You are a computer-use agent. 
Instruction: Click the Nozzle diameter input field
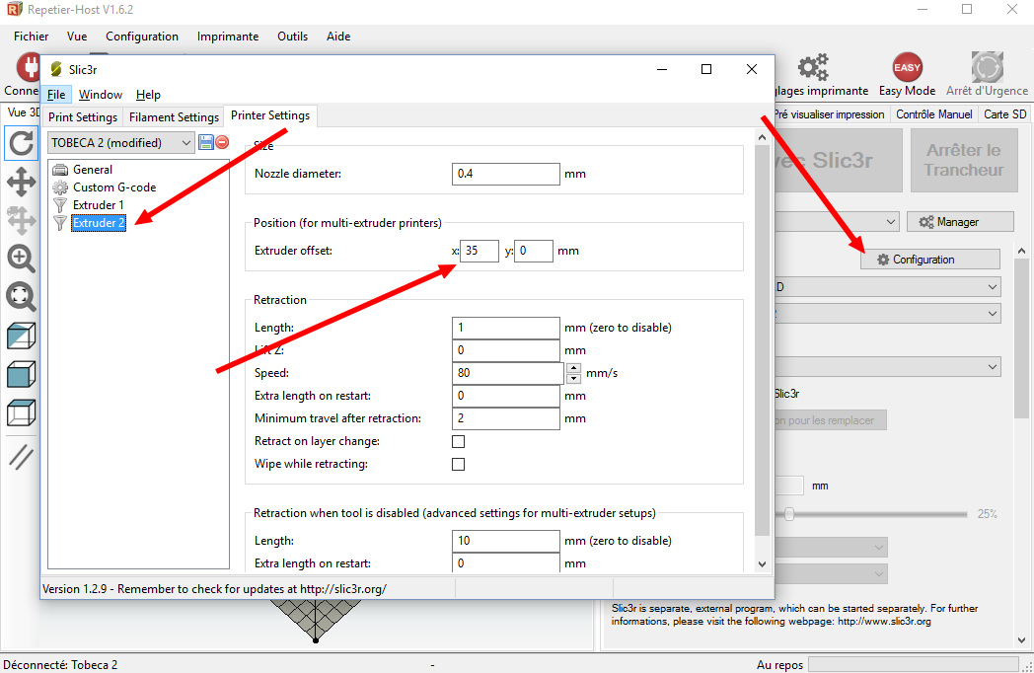point(505,174)
